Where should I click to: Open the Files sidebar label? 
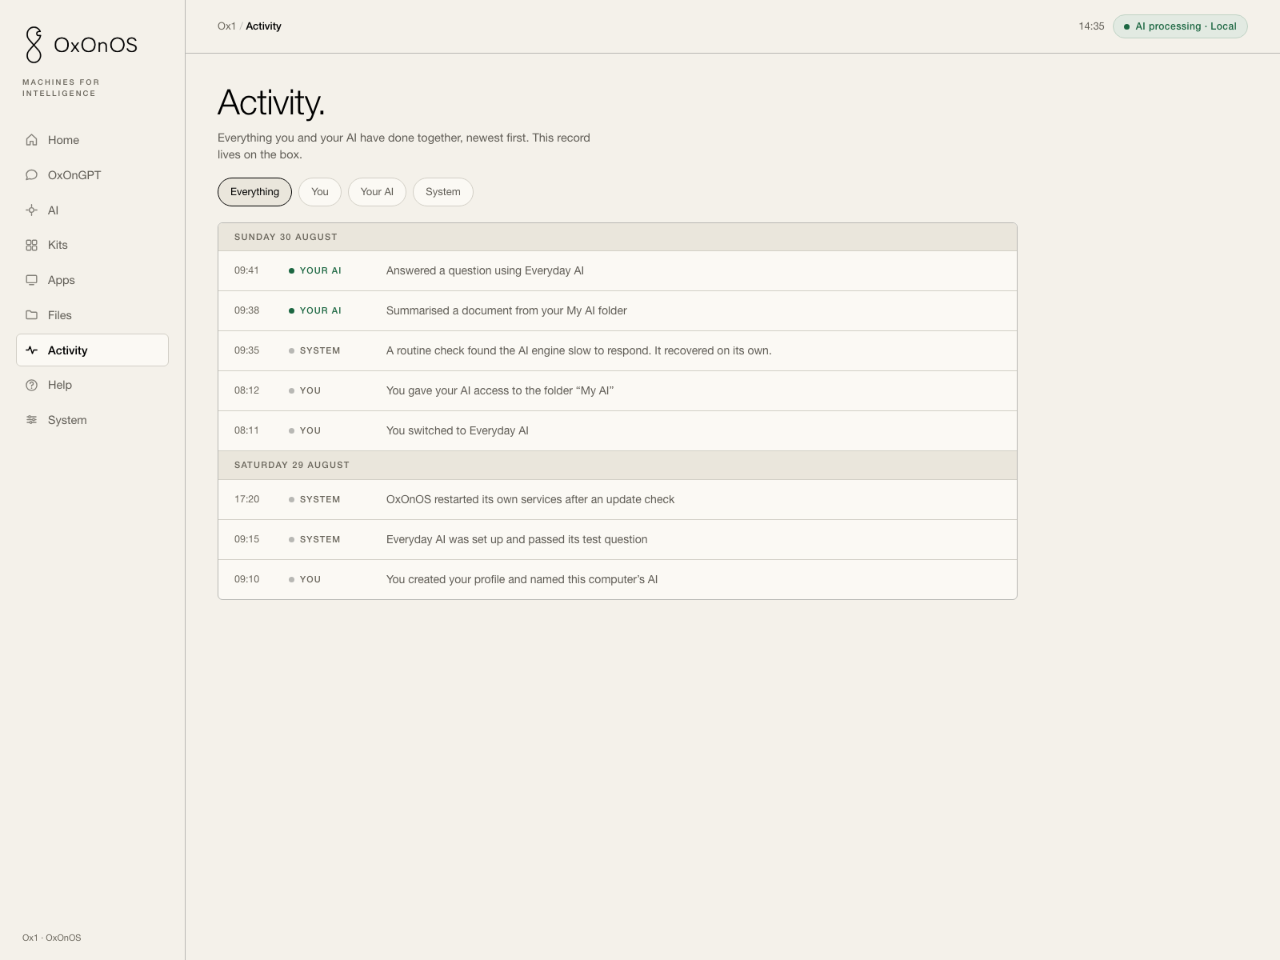pyautogui.click(x=60, y=315)
